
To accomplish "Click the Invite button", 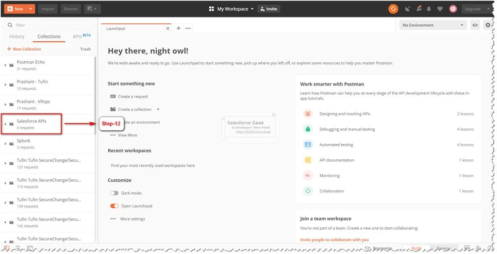I will [269, 9].
